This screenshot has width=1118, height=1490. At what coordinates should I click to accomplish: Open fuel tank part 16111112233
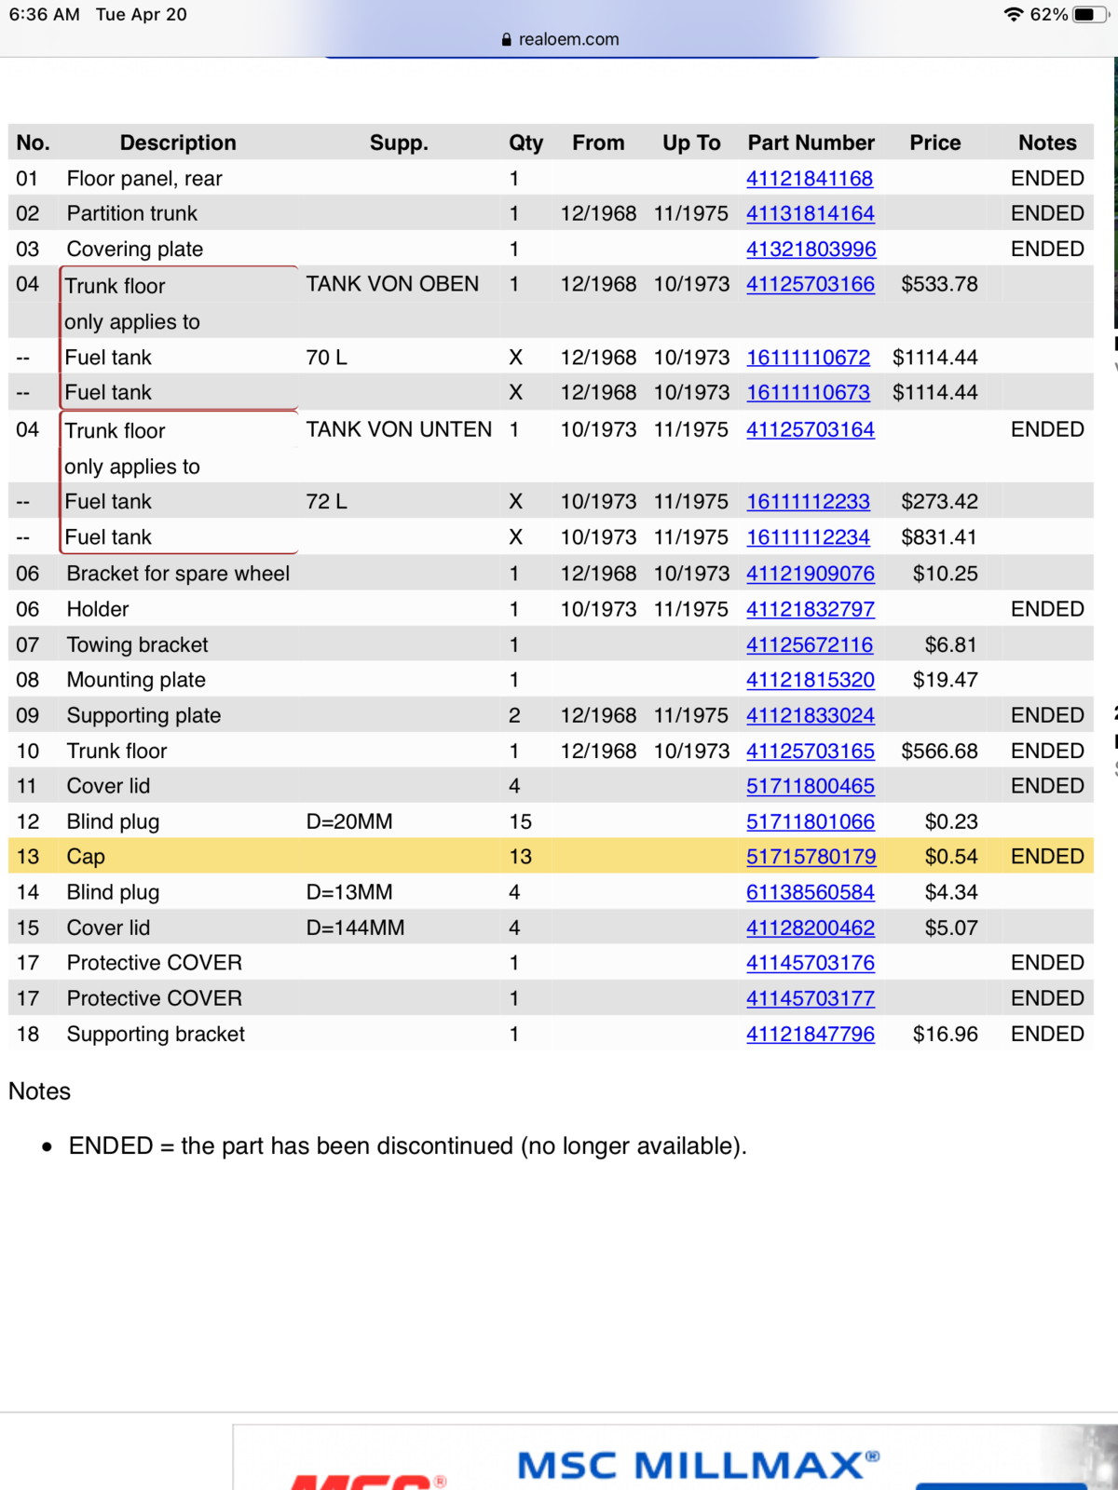tap(808, 501)
